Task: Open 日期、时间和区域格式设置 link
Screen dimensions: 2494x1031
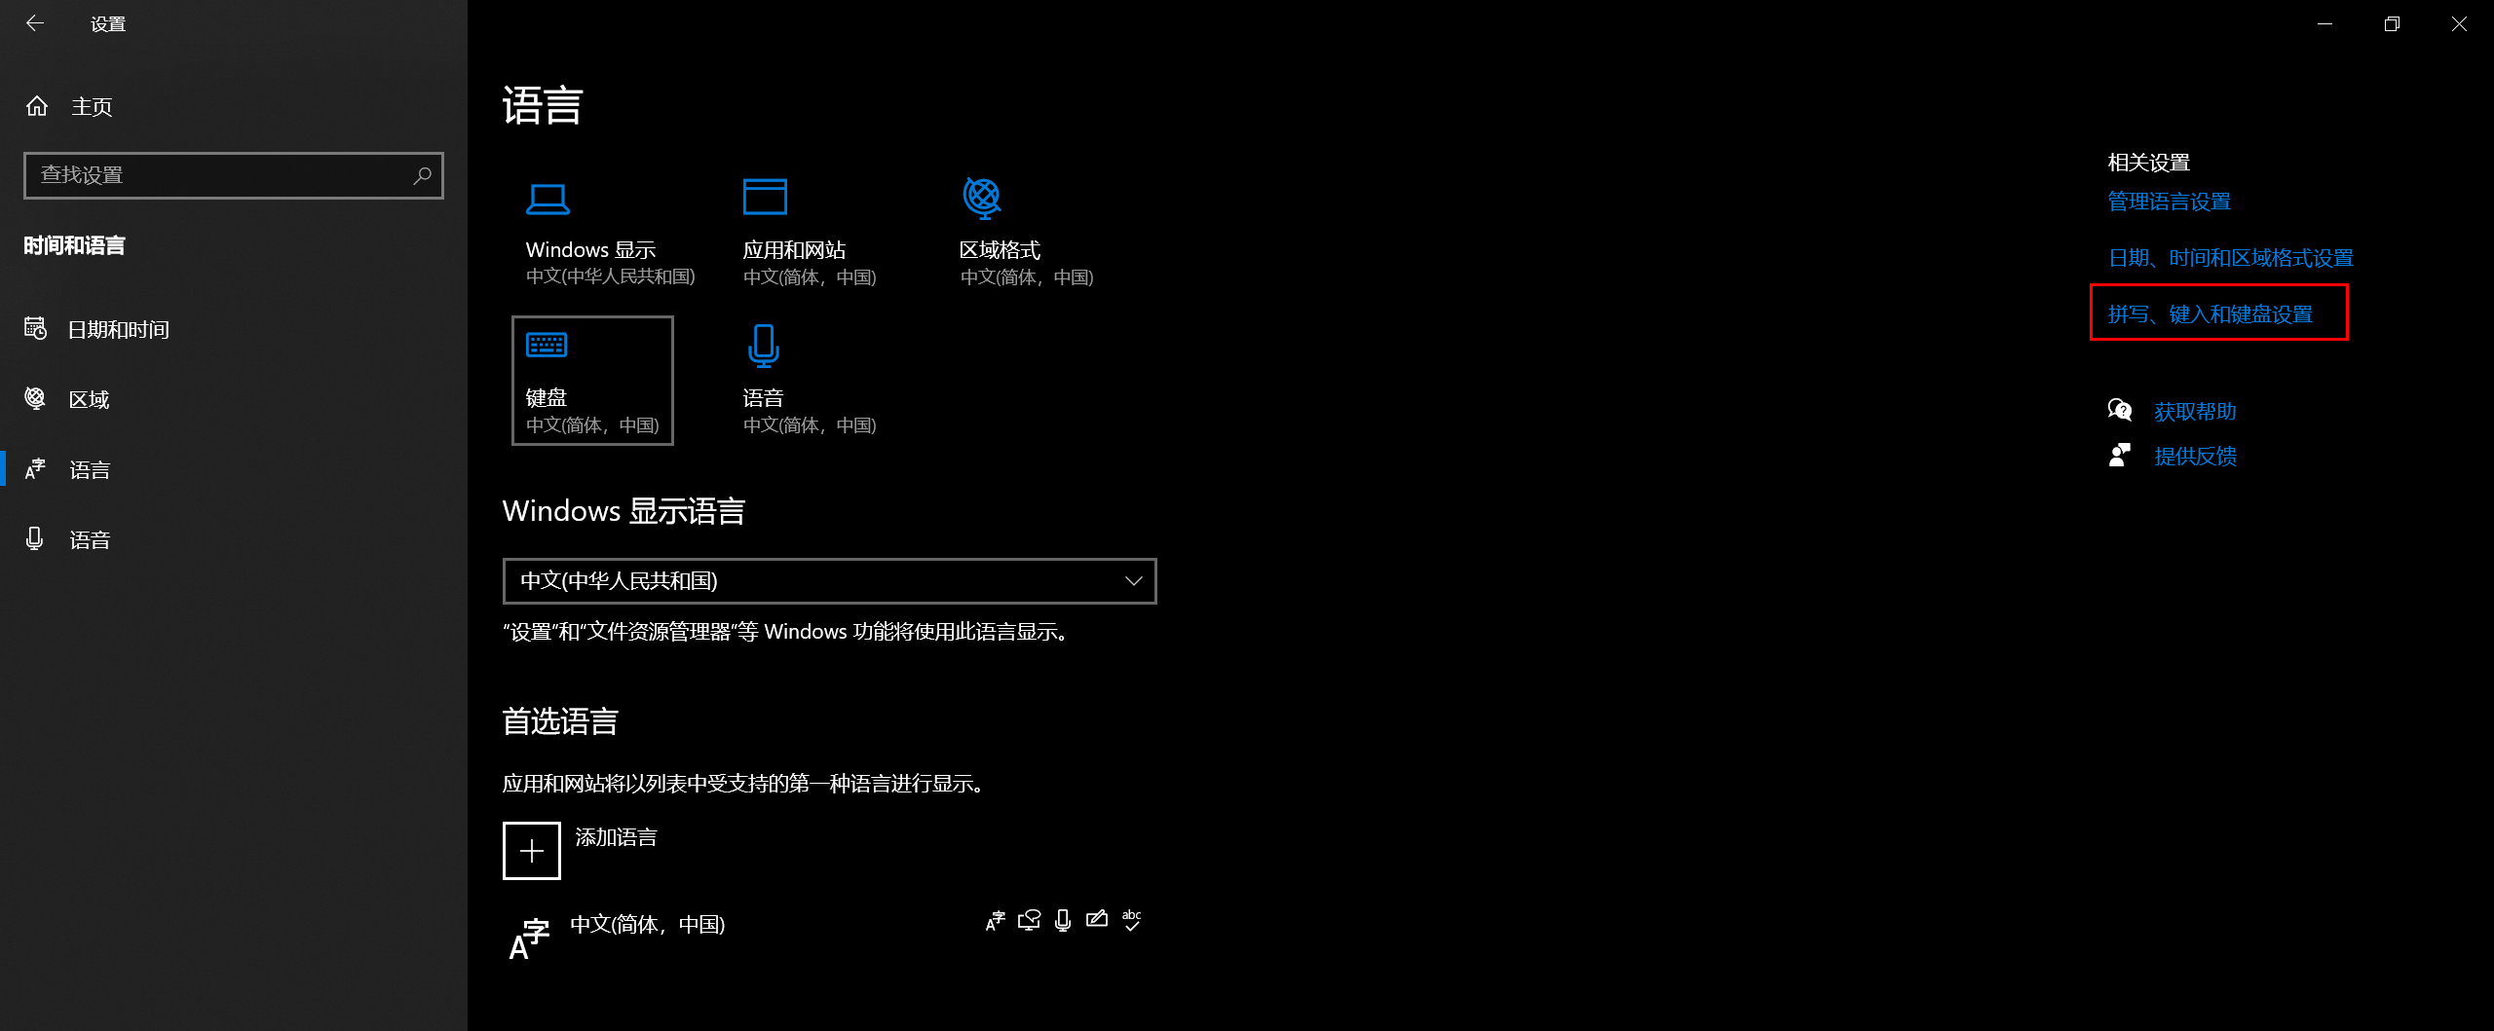Action: click(2231, 258)
